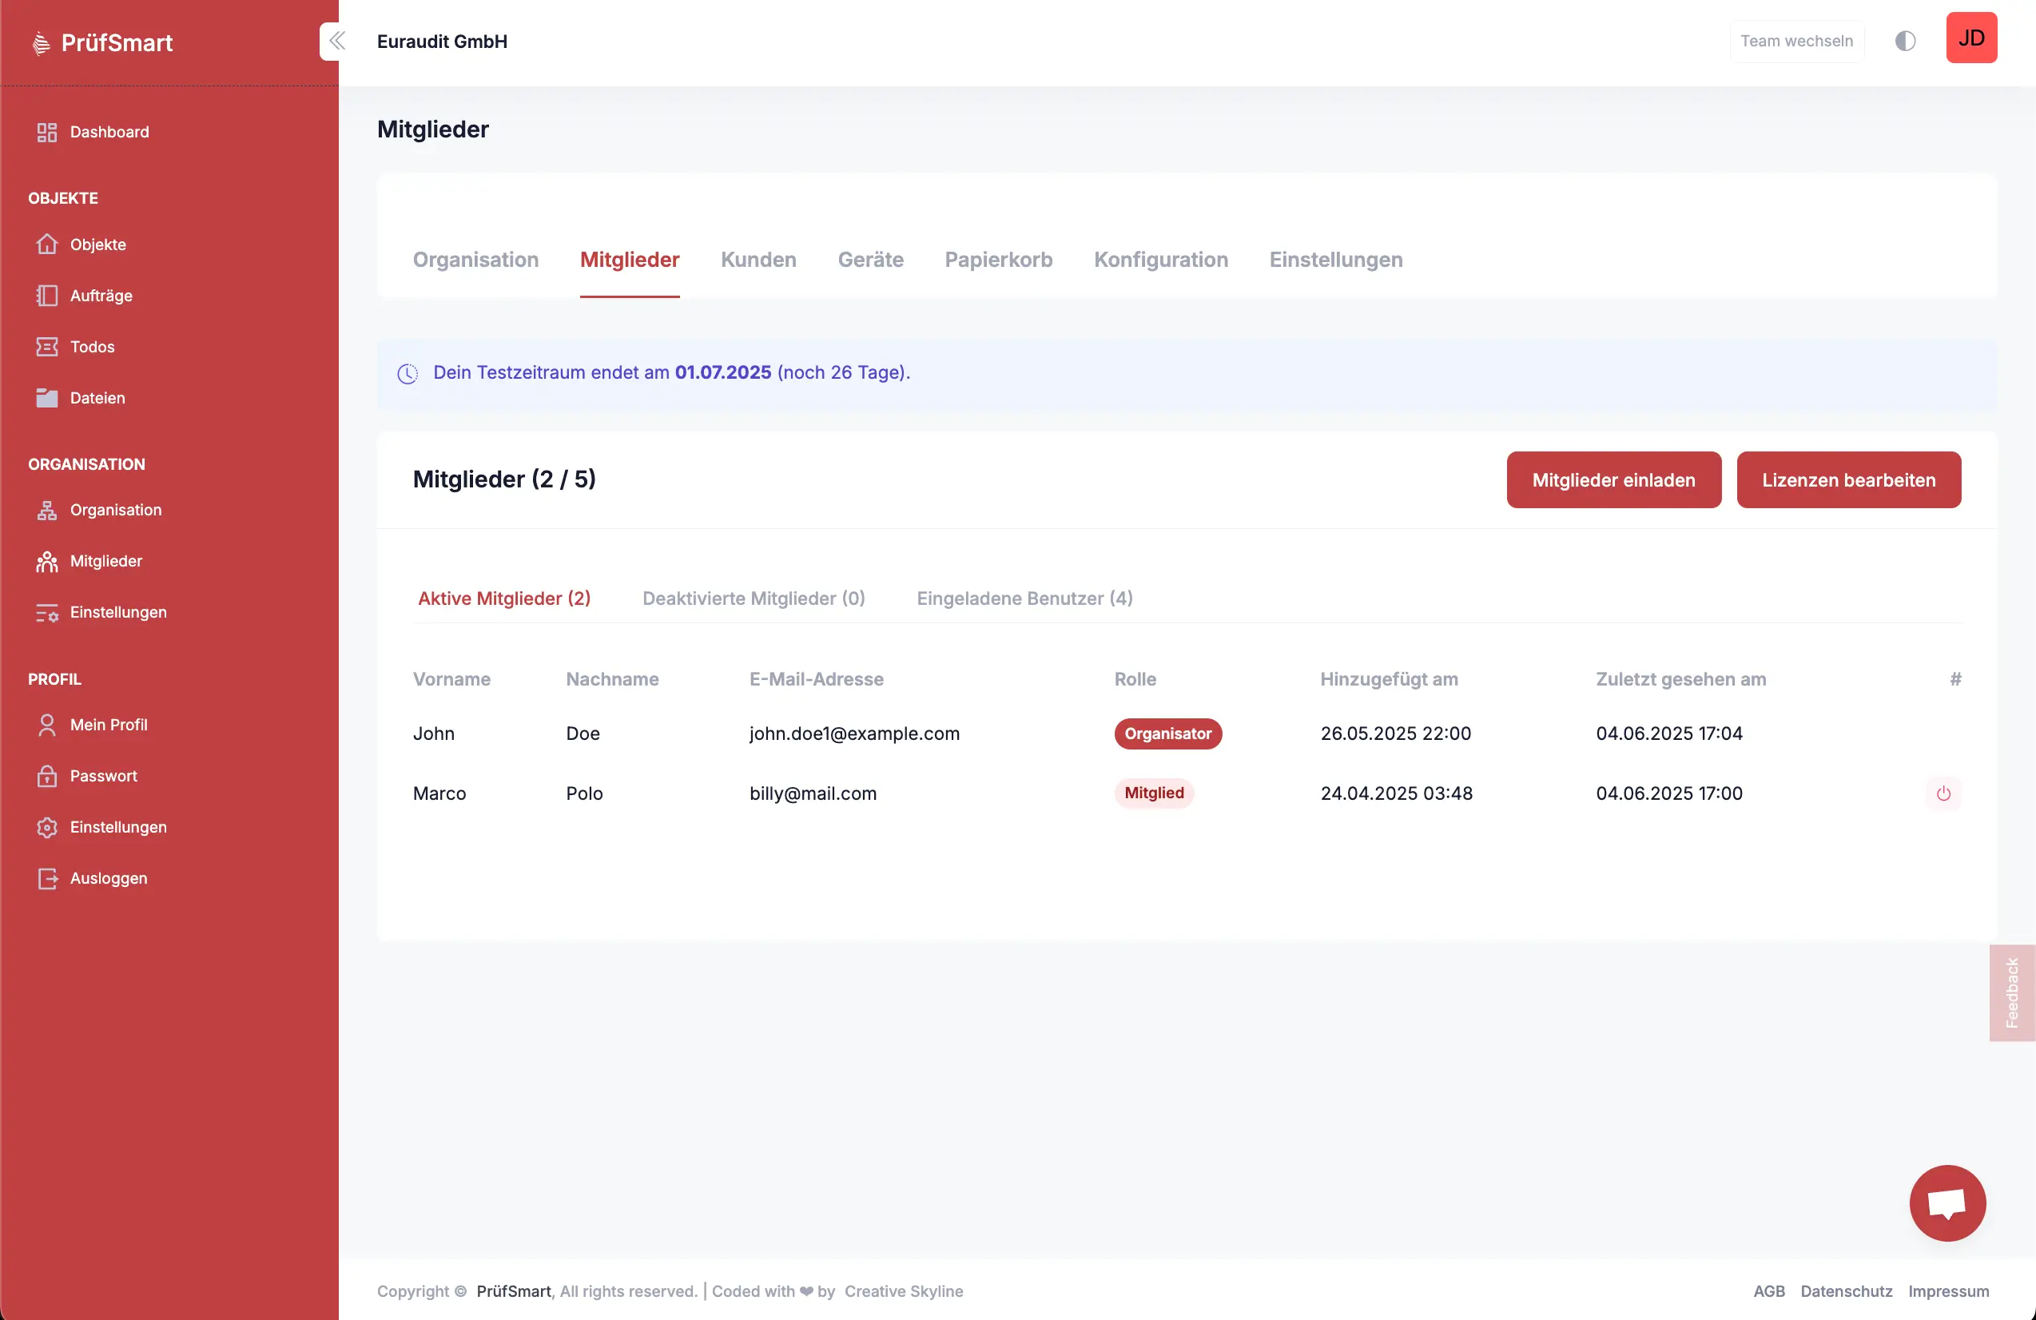Open the Datenschutz footer link
Image resolution: width=2036 pixels, height=1320 pixels.
click(1845, 1291)
